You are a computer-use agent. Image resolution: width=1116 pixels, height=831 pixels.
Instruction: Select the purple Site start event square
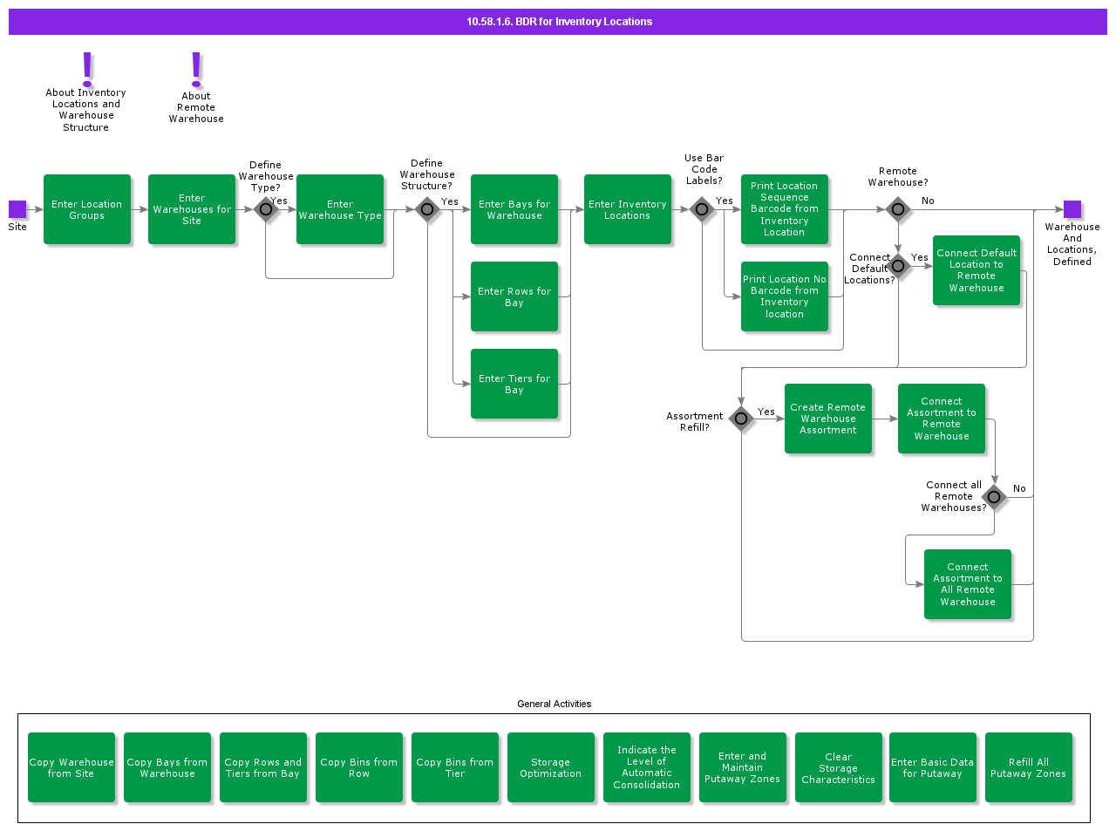pos(17,209)
